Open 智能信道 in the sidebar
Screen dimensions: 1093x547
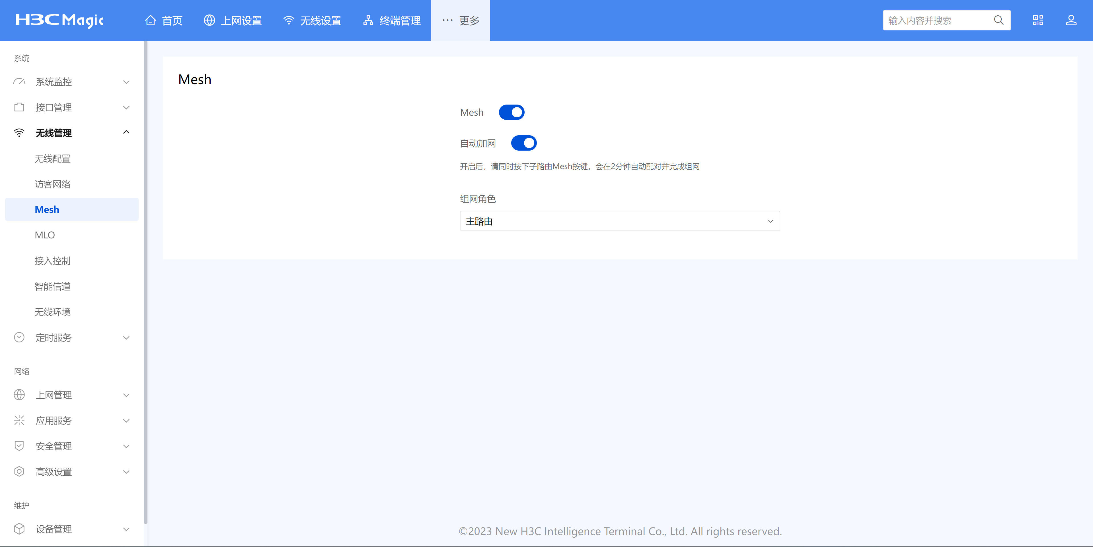[72, 286]
